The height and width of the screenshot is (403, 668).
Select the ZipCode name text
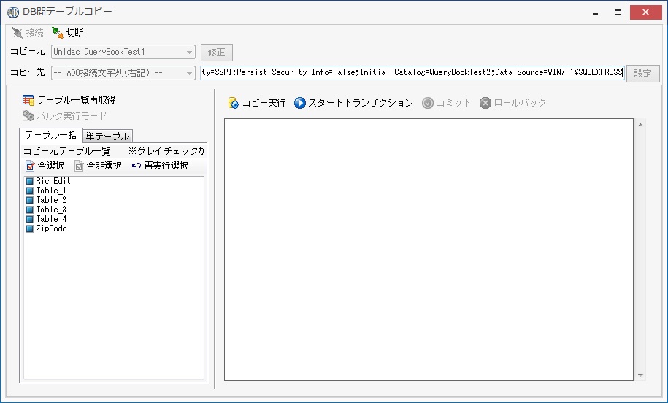click(51, 229)
